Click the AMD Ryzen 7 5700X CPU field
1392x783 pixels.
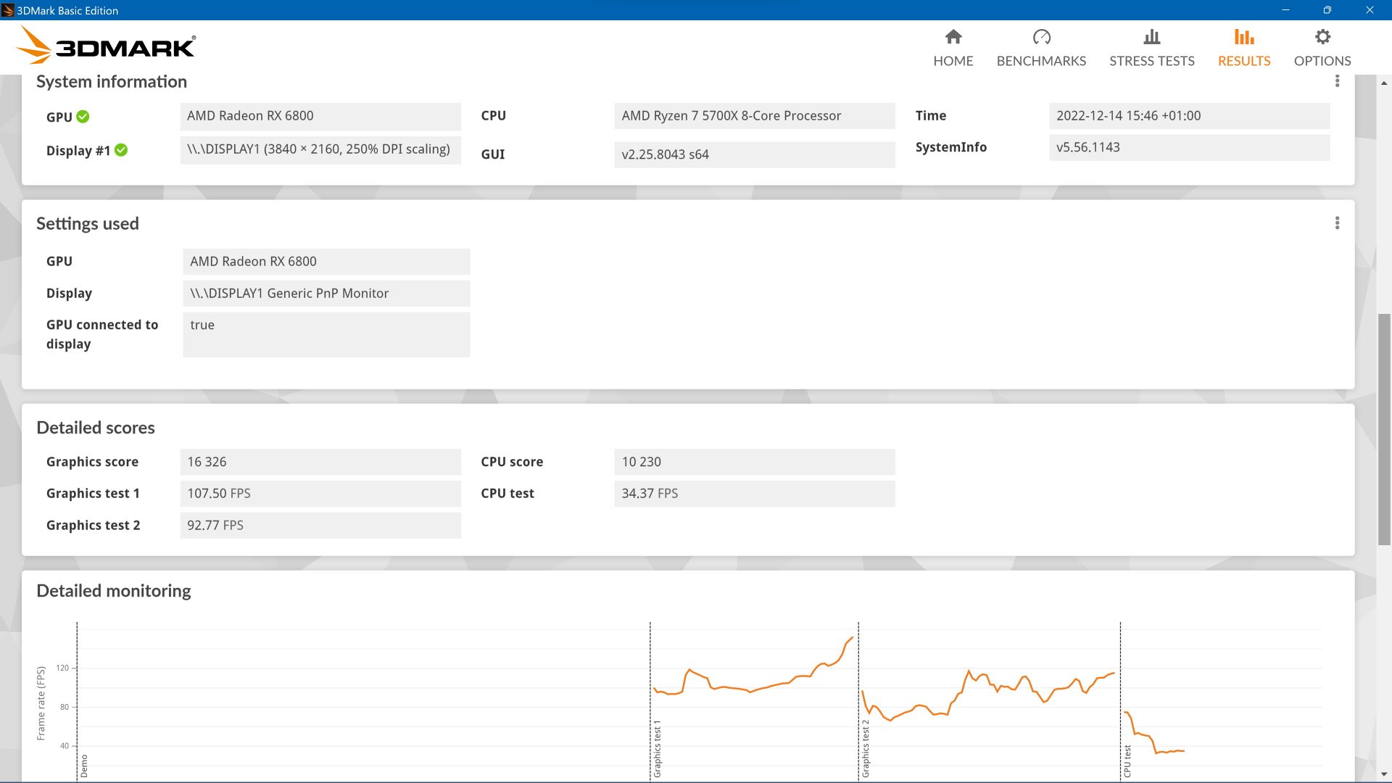754,116
